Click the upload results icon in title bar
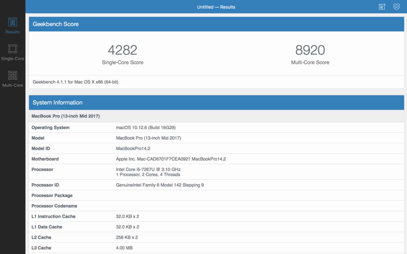The height and width of the screenshot is (254, 407). pyautogui.click(x=382, y=7)
